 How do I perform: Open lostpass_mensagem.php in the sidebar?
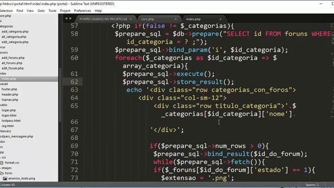tap(17, 136)
